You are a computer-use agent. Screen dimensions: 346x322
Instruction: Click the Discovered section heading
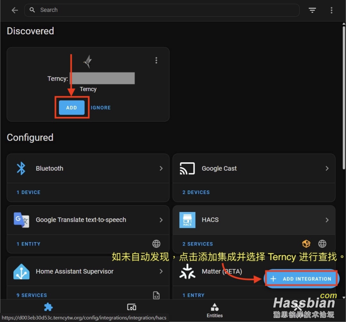(31, 31)
